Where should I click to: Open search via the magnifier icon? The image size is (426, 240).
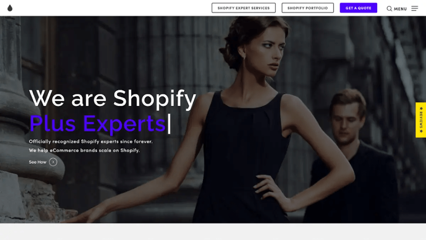click(389, 9)
